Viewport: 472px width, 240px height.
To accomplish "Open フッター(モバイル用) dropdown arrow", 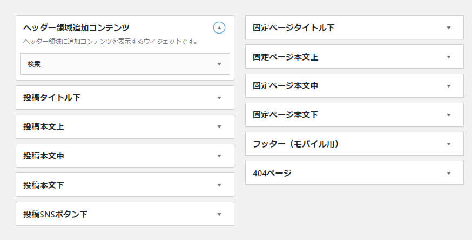I will coord(449,144).
